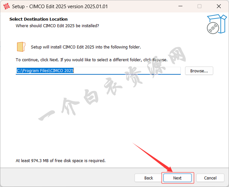Viewport: 229px width, 187px height.
Task: Click "Where should CIMCO Edit 2025 be installed?" text
Action: (x=57, y=26)
